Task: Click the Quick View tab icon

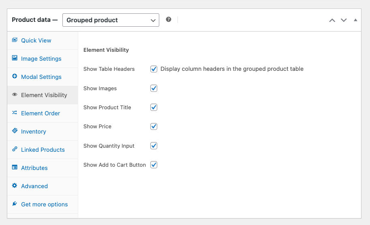Action: [15, 40]
